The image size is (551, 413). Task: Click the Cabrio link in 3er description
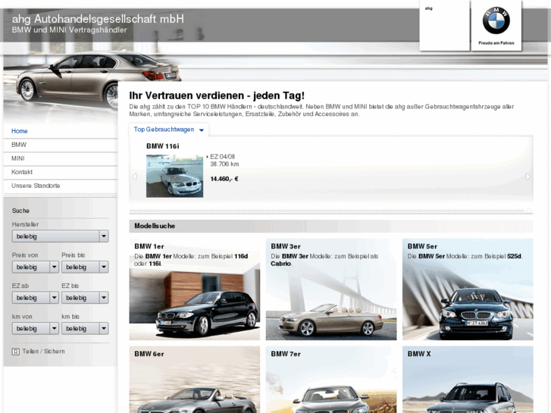(280, 264)
